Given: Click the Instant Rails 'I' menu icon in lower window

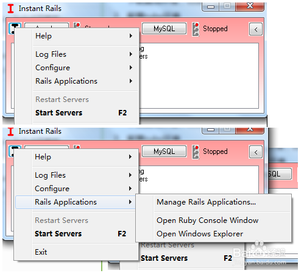Looking at the screenshot, I should coord(15,151).
